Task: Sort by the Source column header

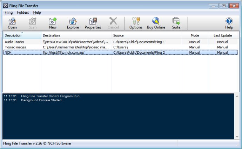Action: [147, 35]
